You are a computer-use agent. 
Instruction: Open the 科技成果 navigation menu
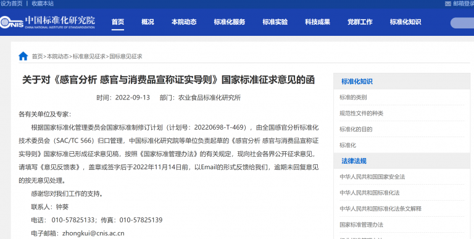tap(317, 22)
